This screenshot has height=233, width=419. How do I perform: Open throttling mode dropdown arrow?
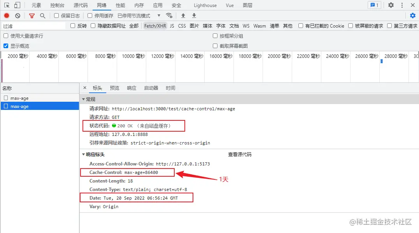[x=159, y=16]
